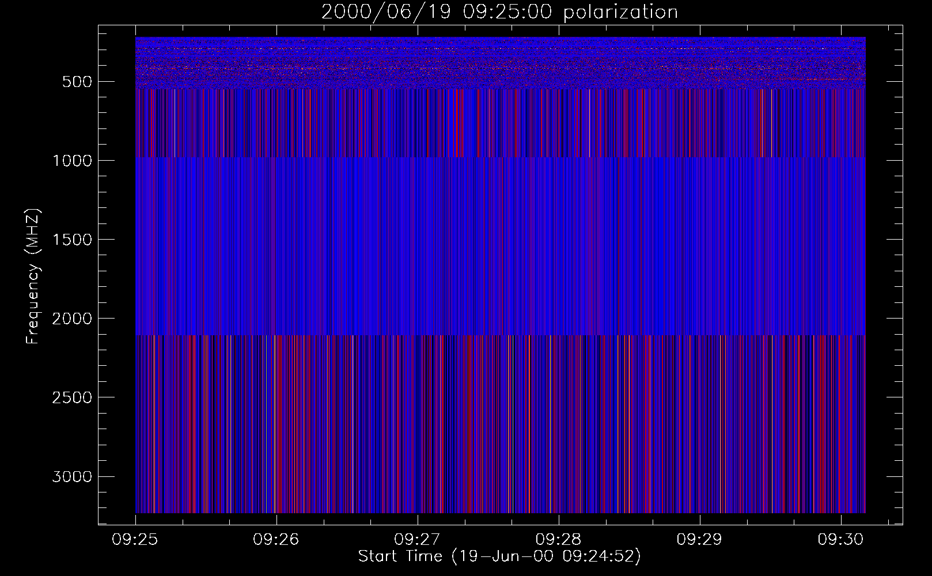
Task: Select the 'Frequency (MHZ)' axis label
Action: coord(33,276)
